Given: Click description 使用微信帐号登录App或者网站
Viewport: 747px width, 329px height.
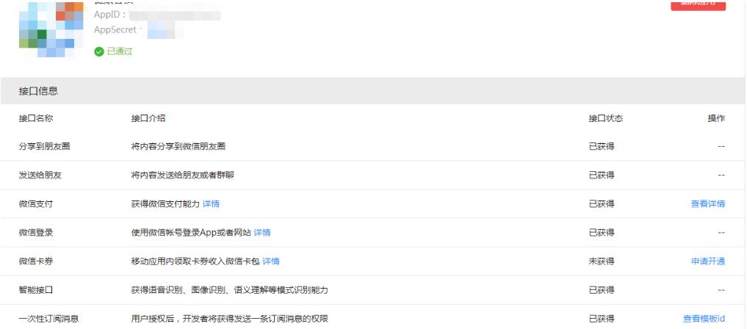Looking at the screenshot, I should pos(191,232).
